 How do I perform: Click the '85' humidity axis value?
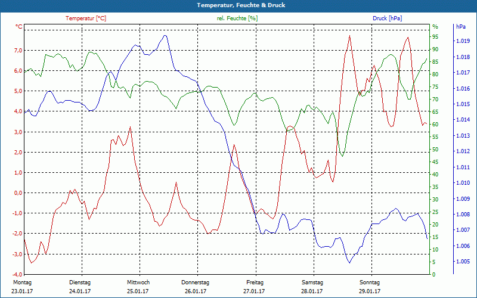click(435, 62)
